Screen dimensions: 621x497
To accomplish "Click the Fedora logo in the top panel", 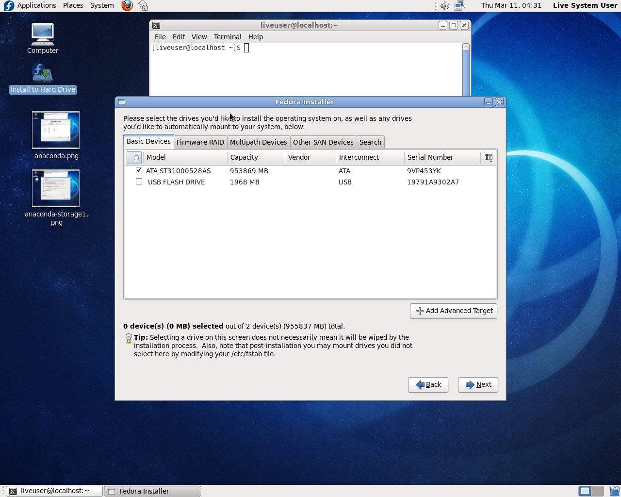I will click(x=9, y=6).
